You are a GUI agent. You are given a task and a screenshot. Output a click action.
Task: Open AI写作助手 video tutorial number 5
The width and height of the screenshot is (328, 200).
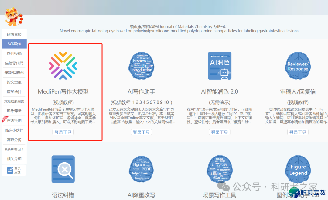[148, 102]
